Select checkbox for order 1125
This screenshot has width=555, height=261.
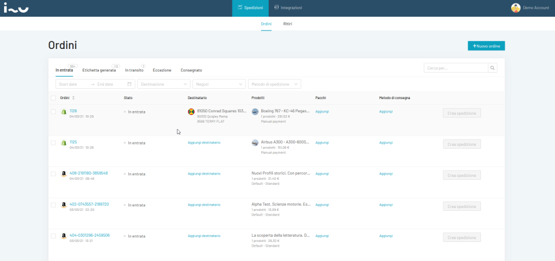tap(53, 143)
